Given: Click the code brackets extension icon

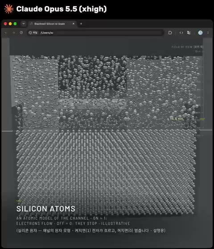Looking at the screenshot, I should pos(181,33).
